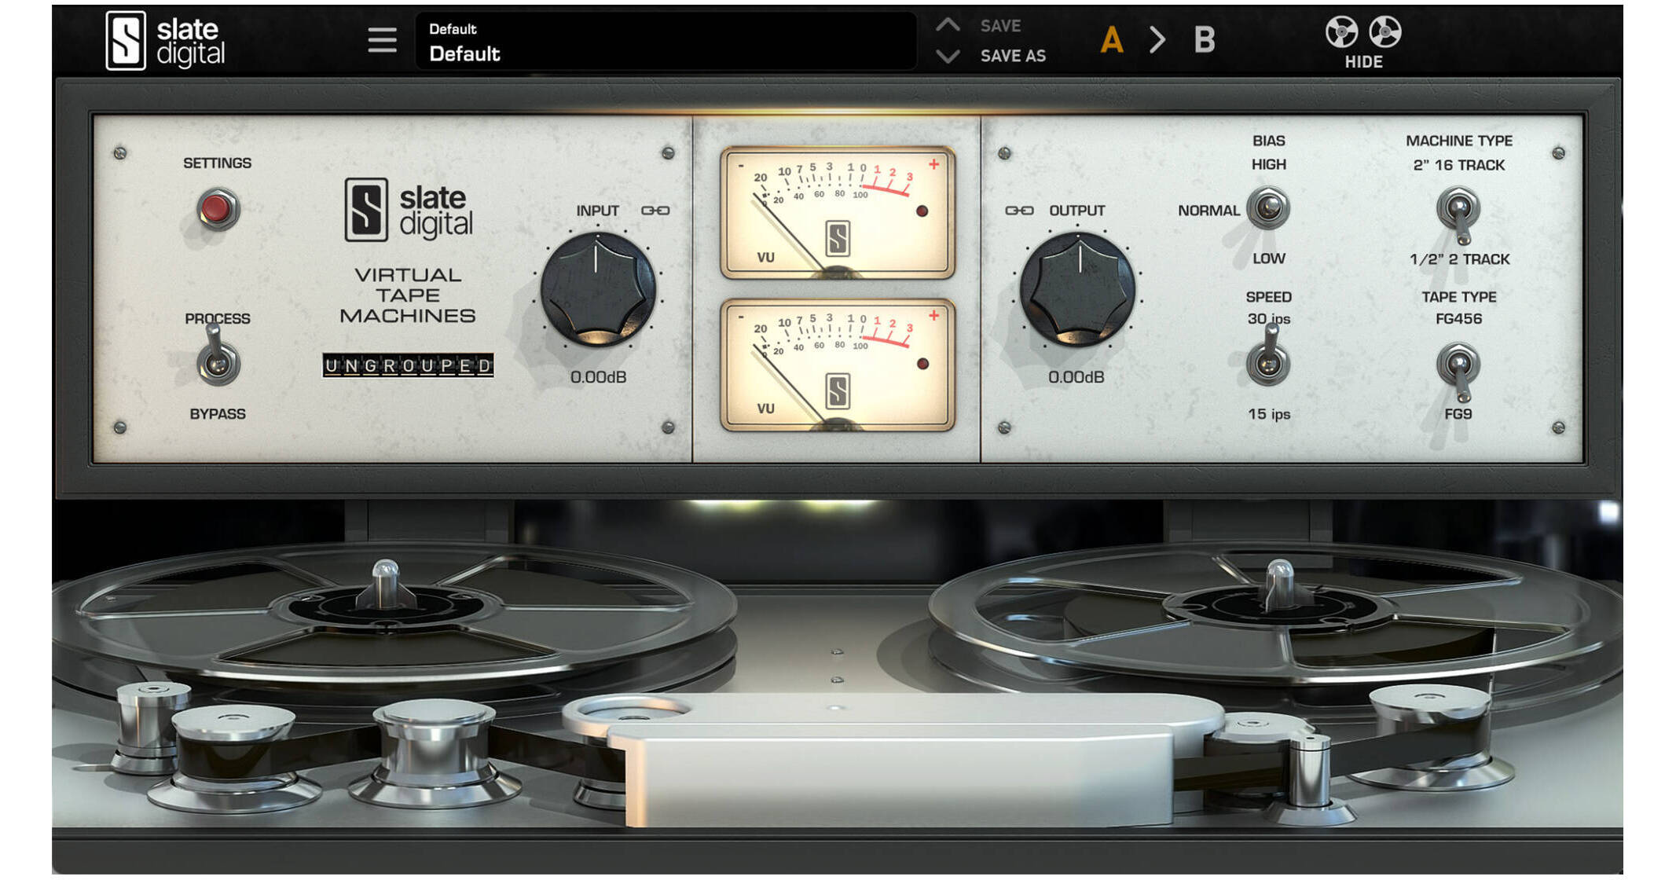Click the red Settings button
This screenshot has height=880, width=1676.
tap(217, 209)
